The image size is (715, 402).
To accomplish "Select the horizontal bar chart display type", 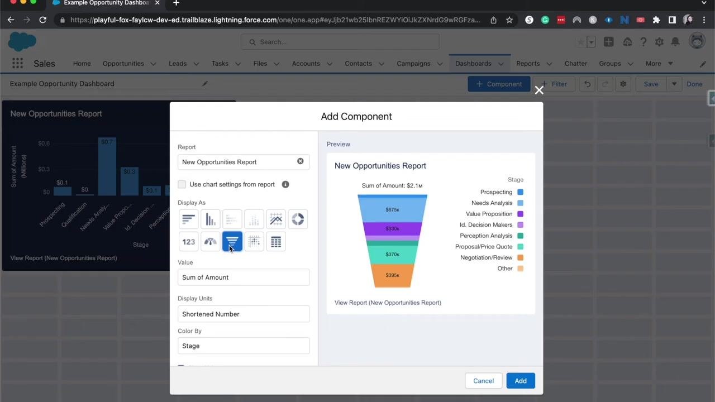I will (x=189, y=219).
